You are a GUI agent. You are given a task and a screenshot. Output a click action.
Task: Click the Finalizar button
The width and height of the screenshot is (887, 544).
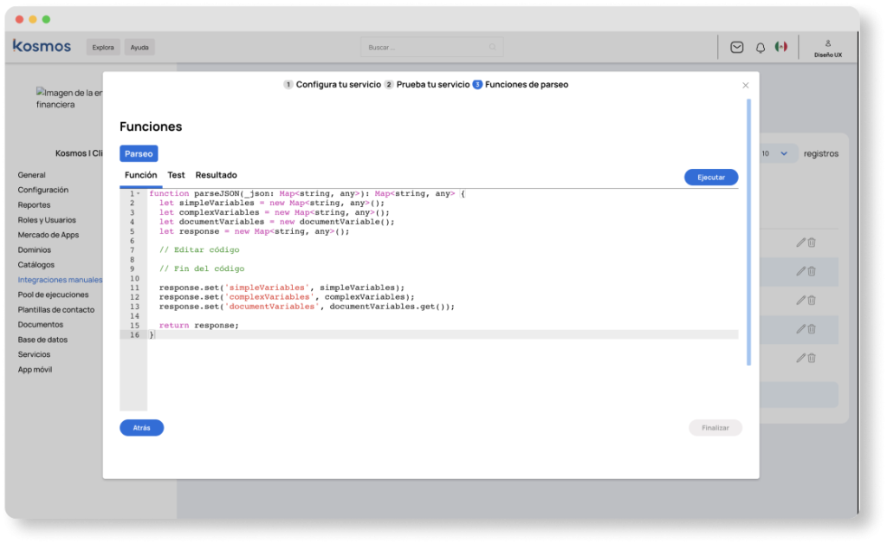715,428
